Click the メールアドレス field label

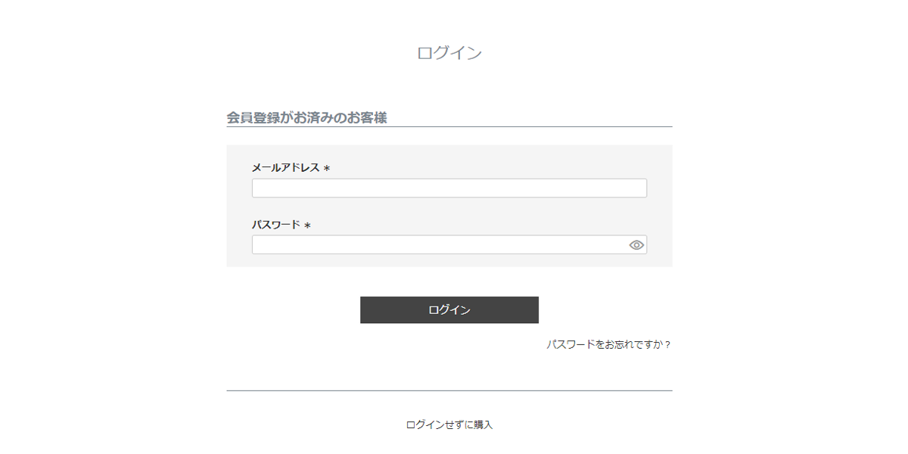[x=286, y=168]
